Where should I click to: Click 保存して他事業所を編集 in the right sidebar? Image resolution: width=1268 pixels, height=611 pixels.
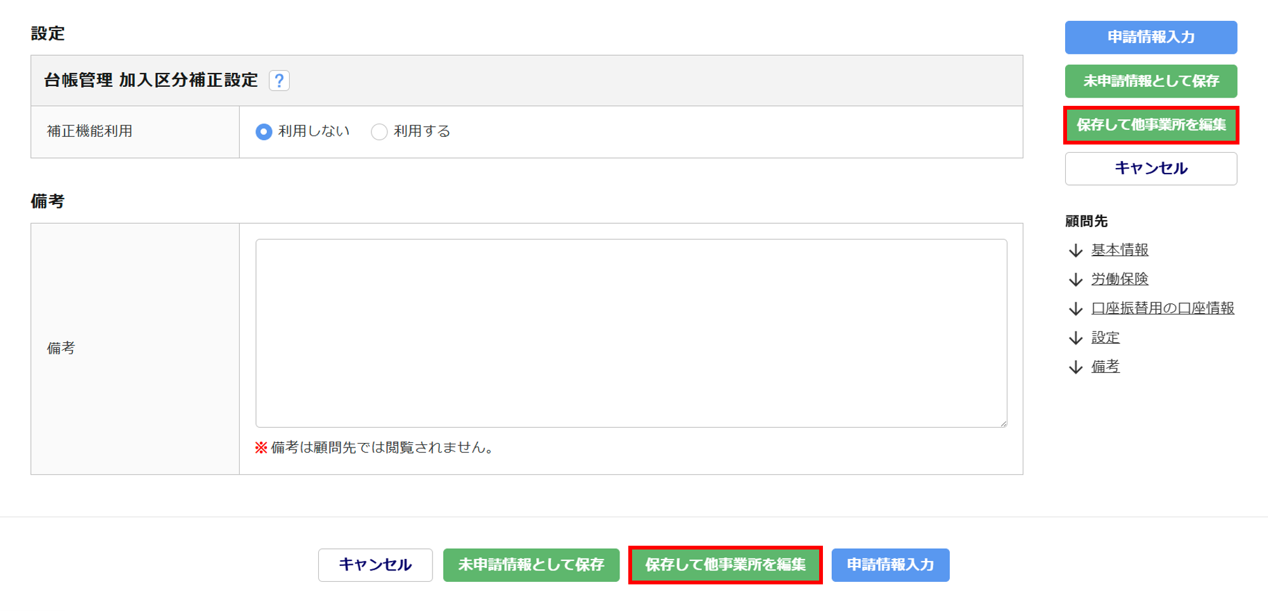click(x=1151, y=125)
